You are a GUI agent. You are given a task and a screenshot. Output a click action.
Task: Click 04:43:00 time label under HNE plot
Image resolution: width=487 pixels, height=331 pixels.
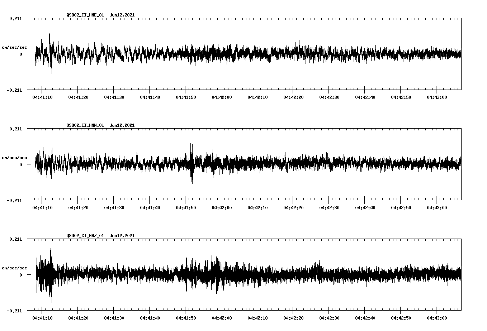pyautogui.click(x=437, y=97)
